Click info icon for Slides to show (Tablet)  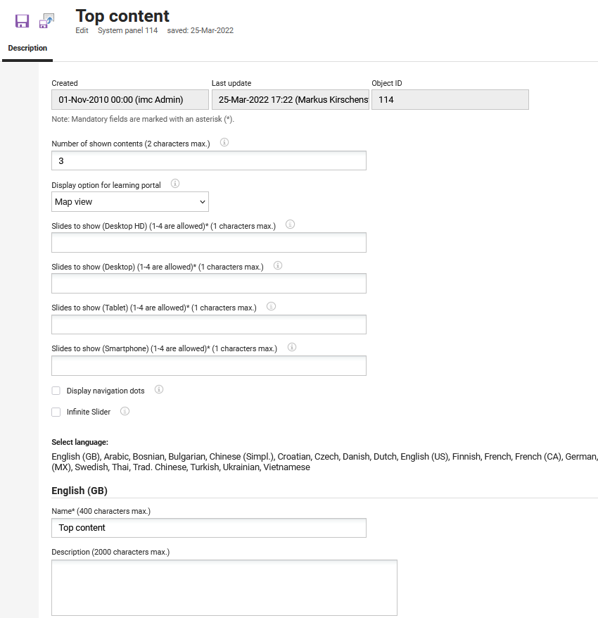pyautogui.click(x=271, y=306)
